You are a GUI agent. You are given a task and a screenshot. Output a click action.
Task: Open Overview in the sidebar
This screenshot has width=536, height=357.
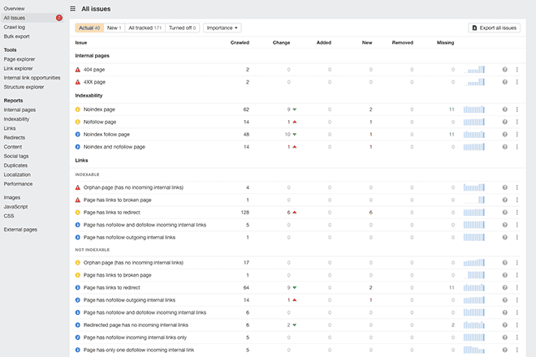pos(15,9)
